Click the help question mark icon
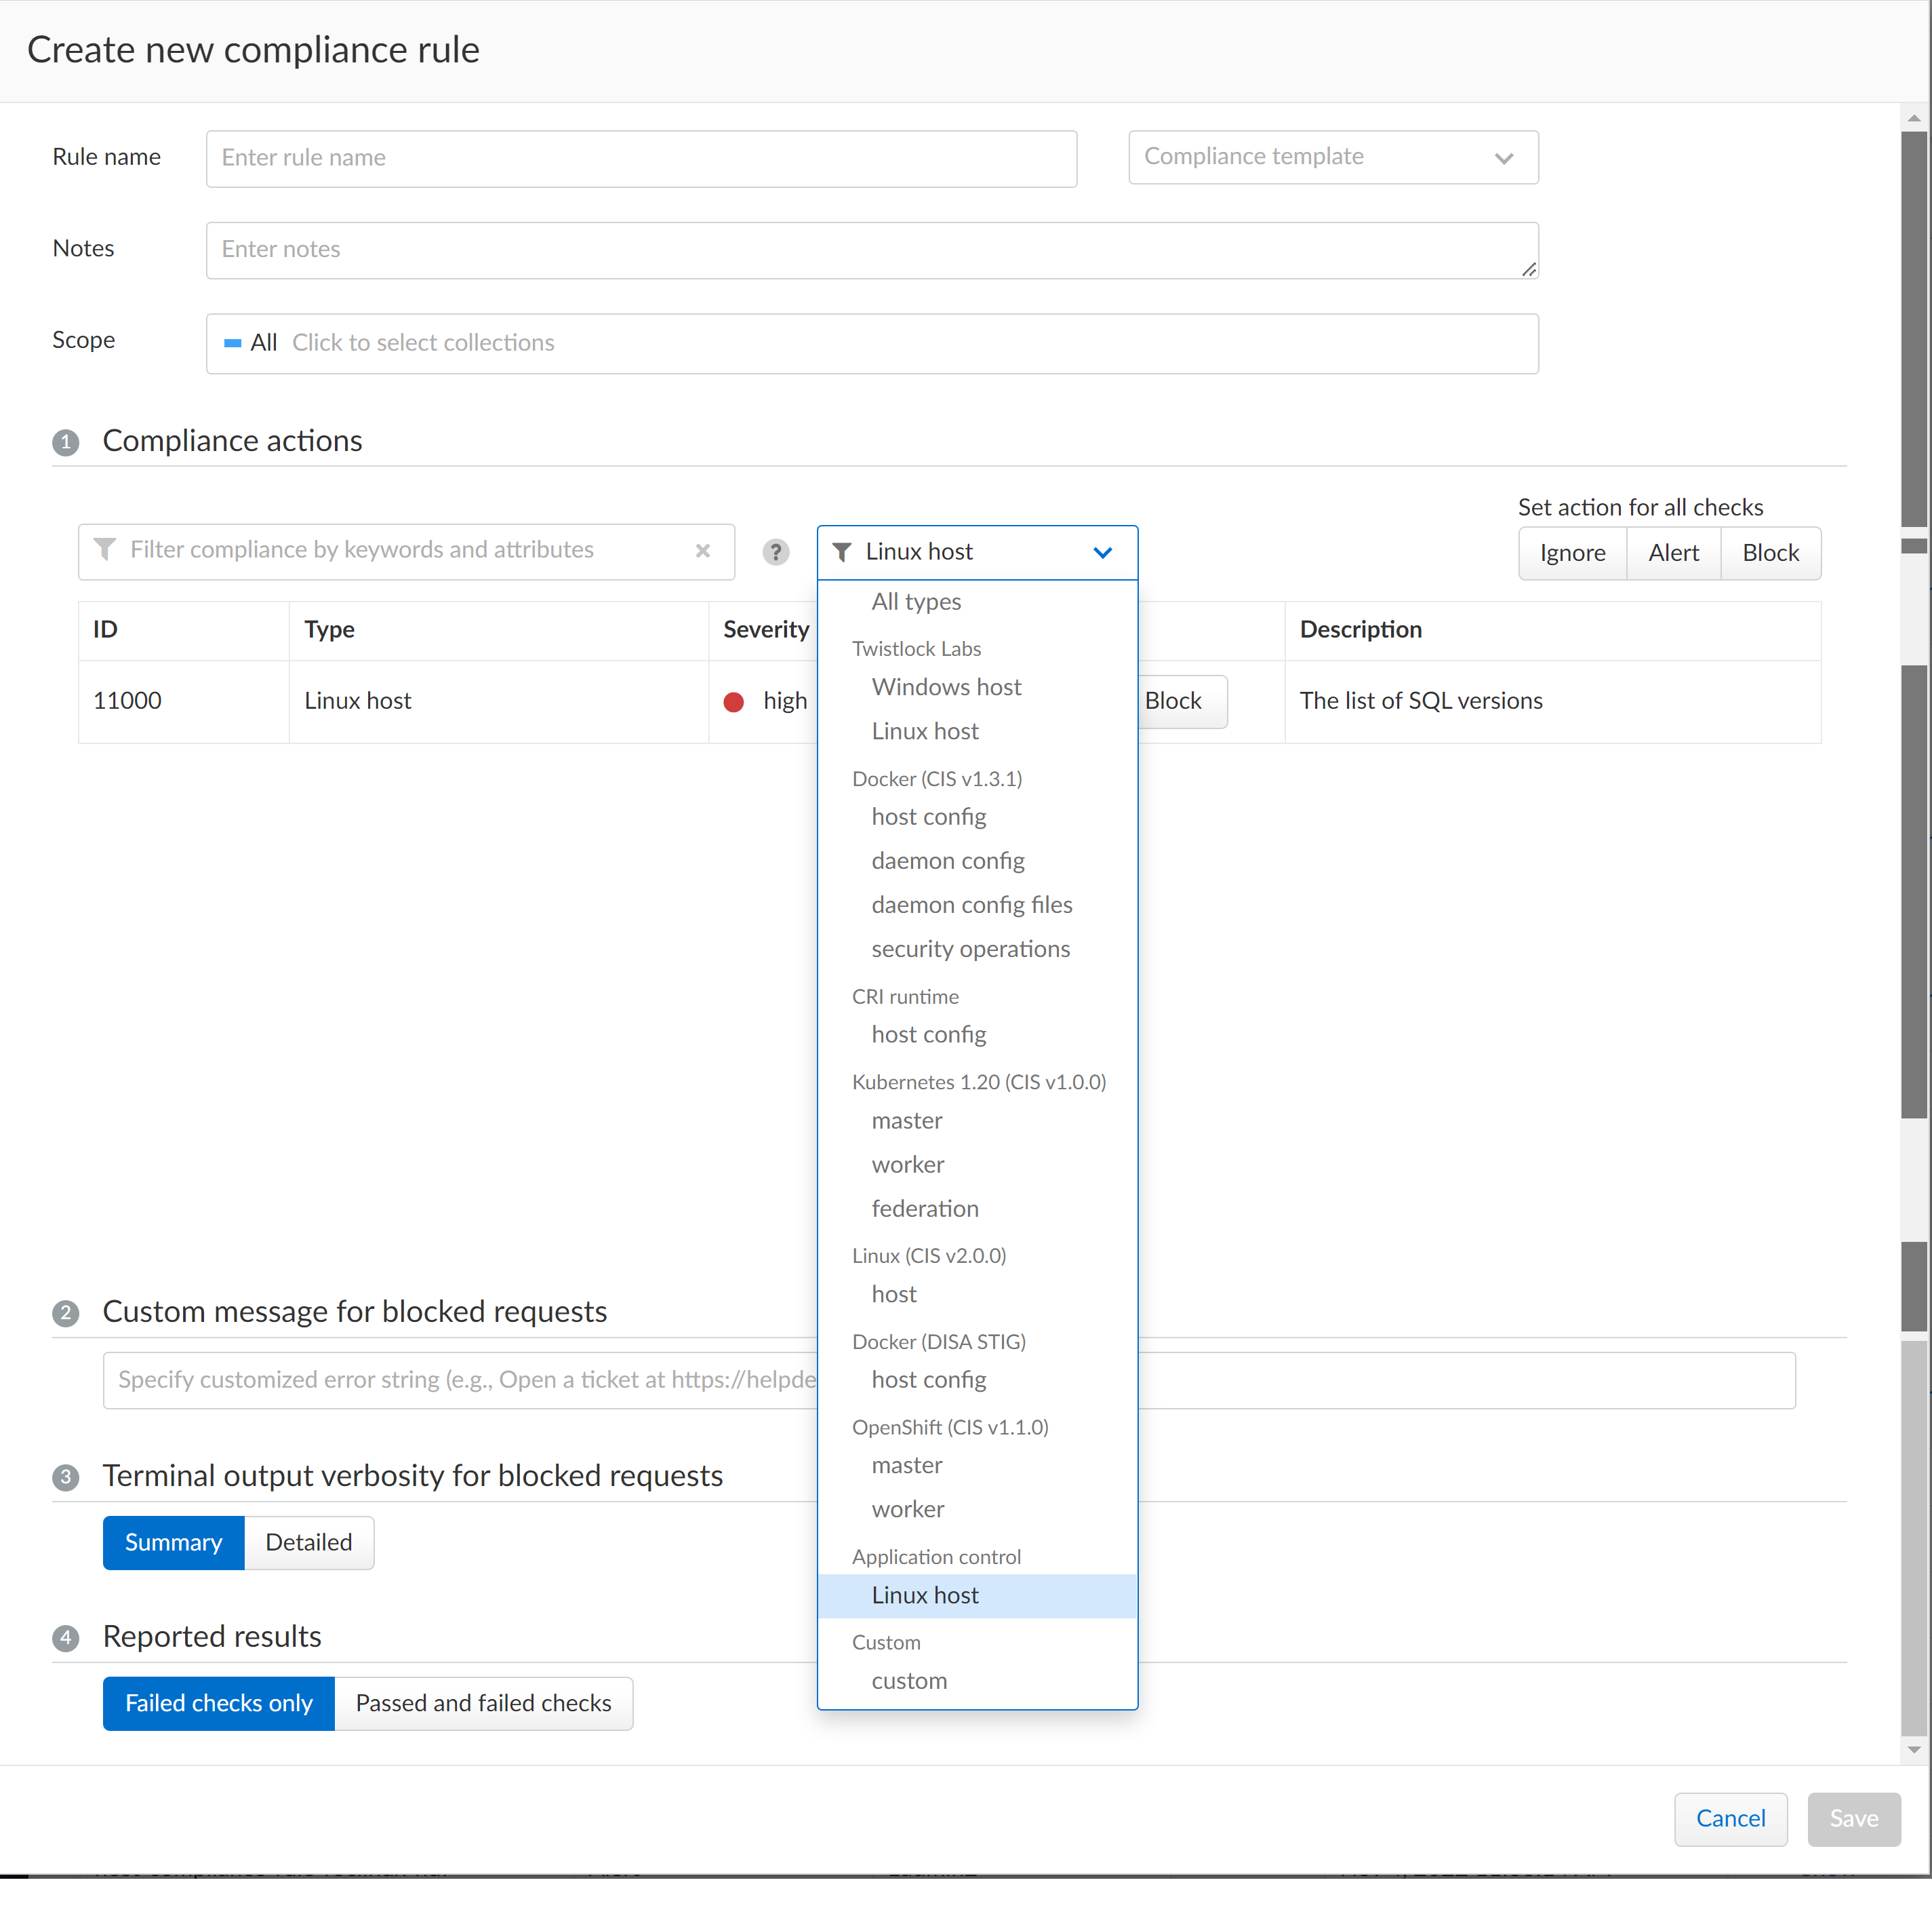 click(x=775, y=552)
